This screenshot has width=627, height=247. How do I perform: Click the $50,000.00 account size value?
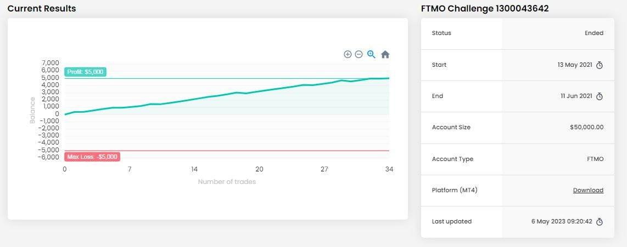click(x=586, y=128)
